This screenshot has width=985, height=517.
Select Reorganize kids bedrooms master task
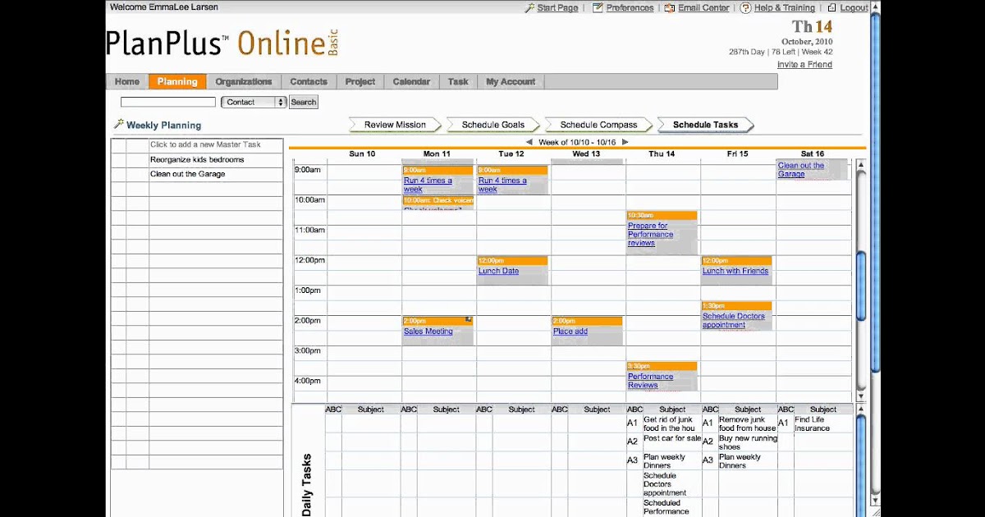[x=197, y=160]
